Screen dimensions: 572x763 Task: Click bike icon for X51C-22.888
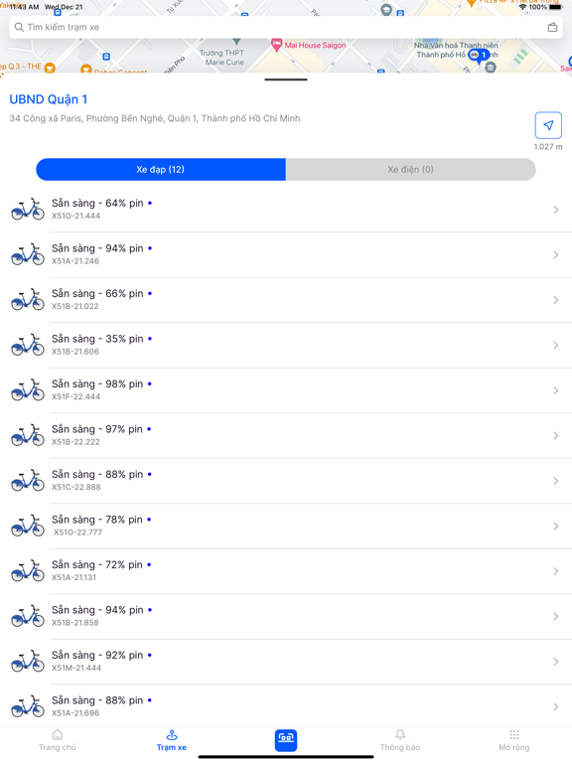tap(28, 480)
